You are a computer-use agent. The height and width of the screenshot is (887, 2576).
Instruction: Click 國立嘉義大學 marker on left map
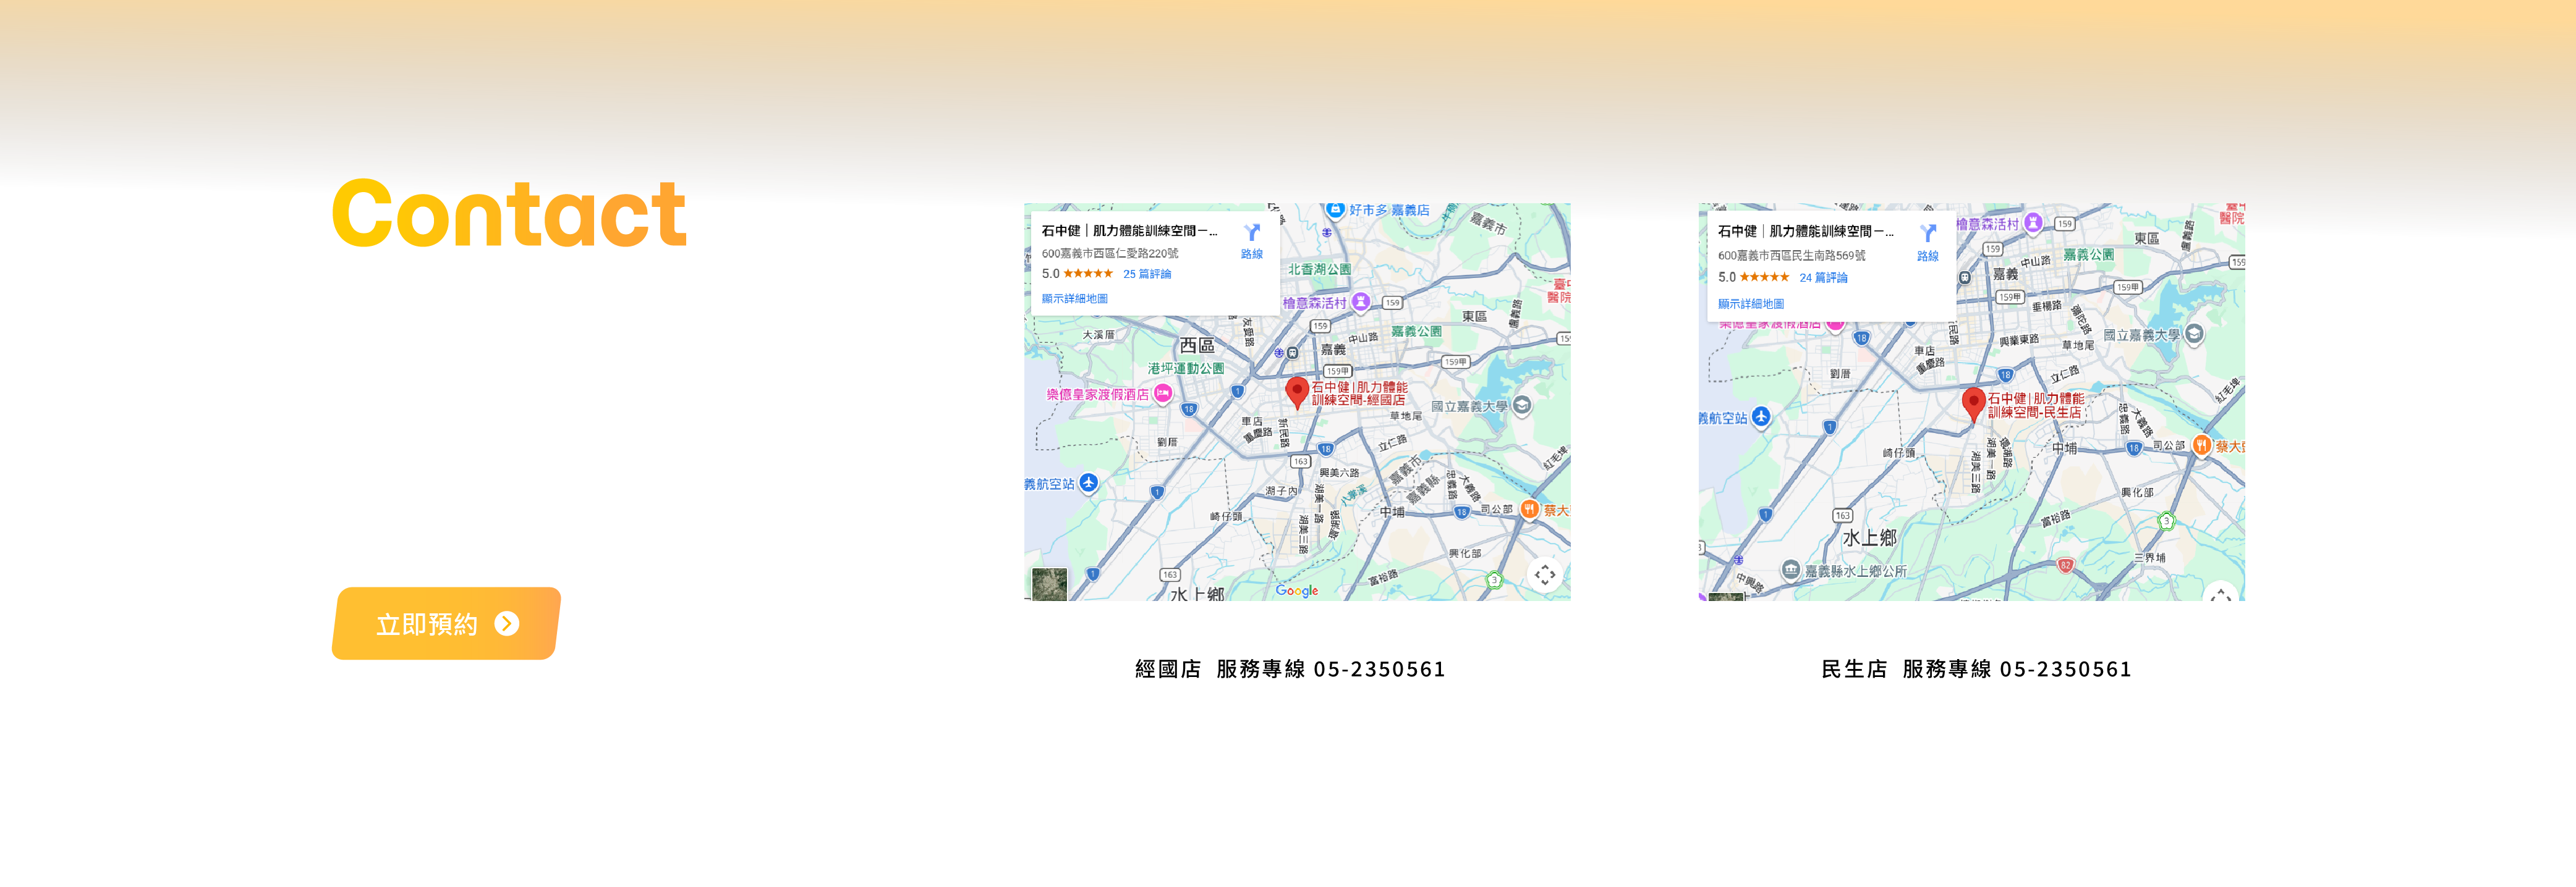coord(1522,405)
